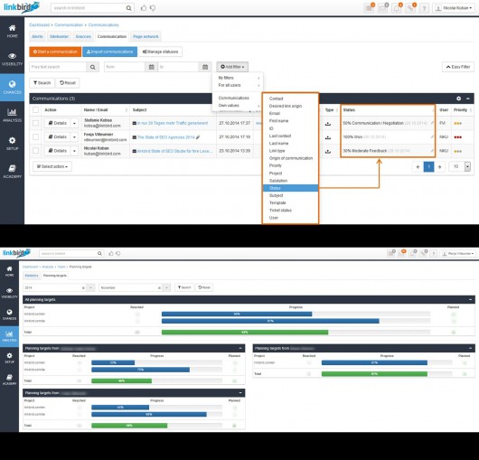Open the Academy book icon in top sidebar
The width and height of the screenshot is (479, 460).
(x=13, y=172)
